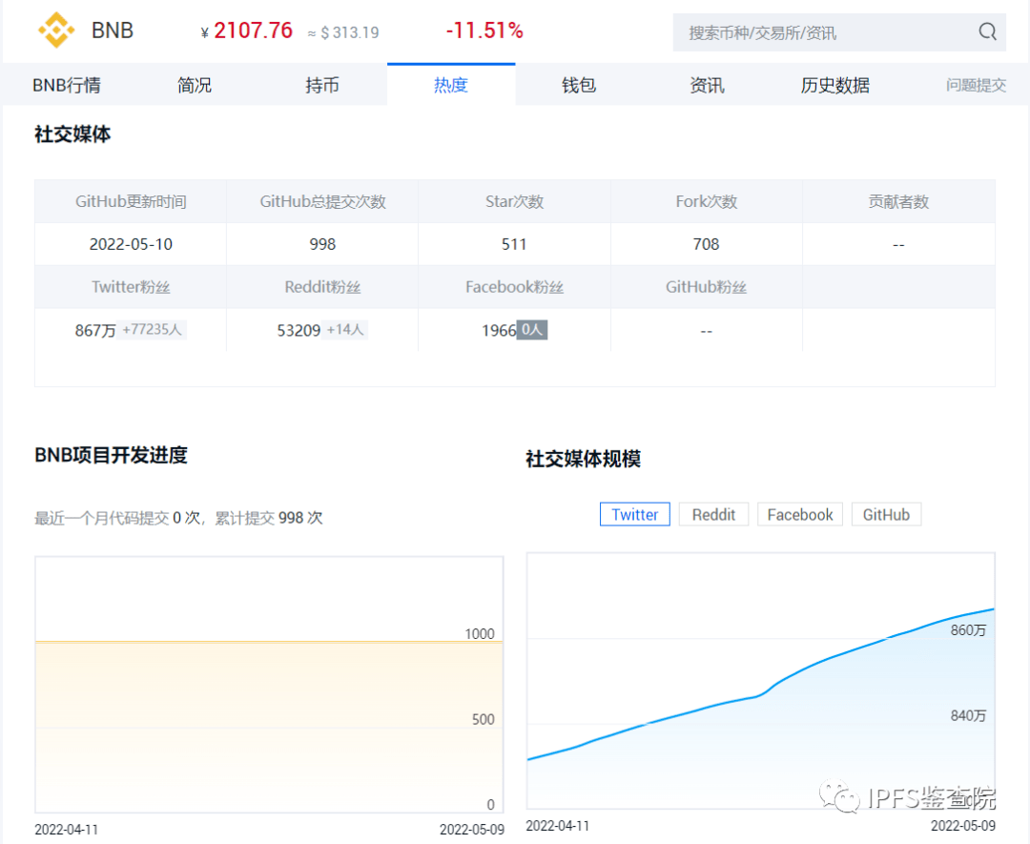Viewport: 1030px width, 844px height.
Task: Select the Twitter chart filter
Action: [635, 515]
